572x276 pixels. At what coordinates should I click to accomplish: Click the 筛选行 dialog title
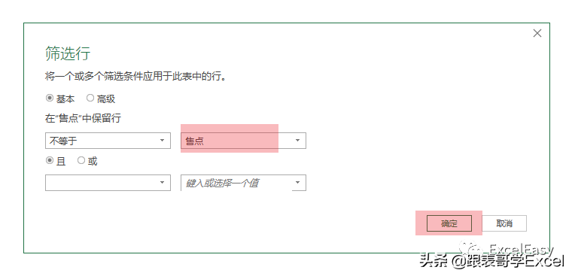coord(68,53)
